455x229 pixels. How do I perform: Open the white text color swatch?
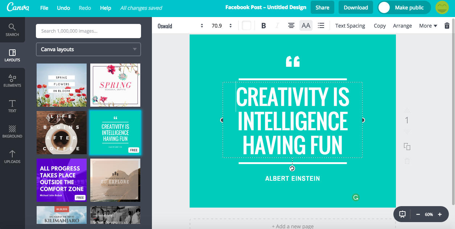tap(247, 26)
